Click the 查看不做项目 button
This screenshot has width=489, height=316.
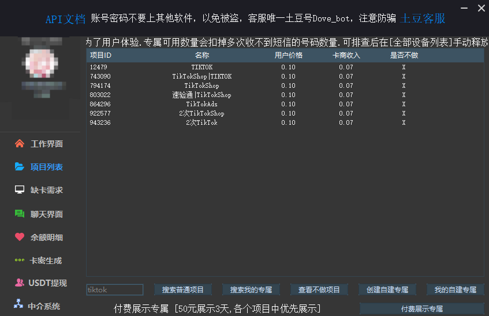coord(319,290)
